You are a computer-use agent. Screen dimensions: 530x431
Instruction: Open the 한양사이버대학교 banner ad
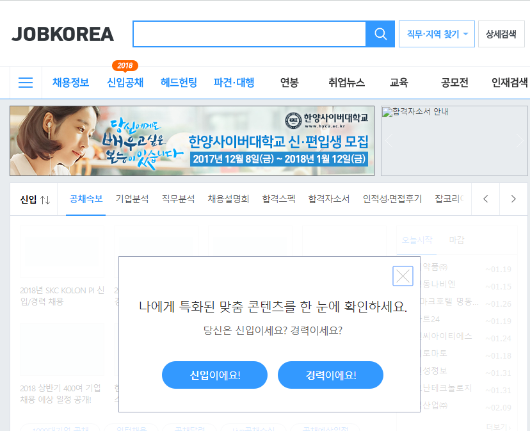(192, 141)
